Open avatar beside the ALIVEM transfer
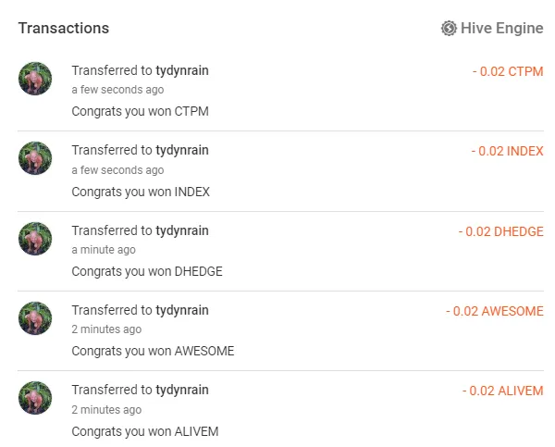This screenshot has width=555, height=447. (x=35, y=398)
